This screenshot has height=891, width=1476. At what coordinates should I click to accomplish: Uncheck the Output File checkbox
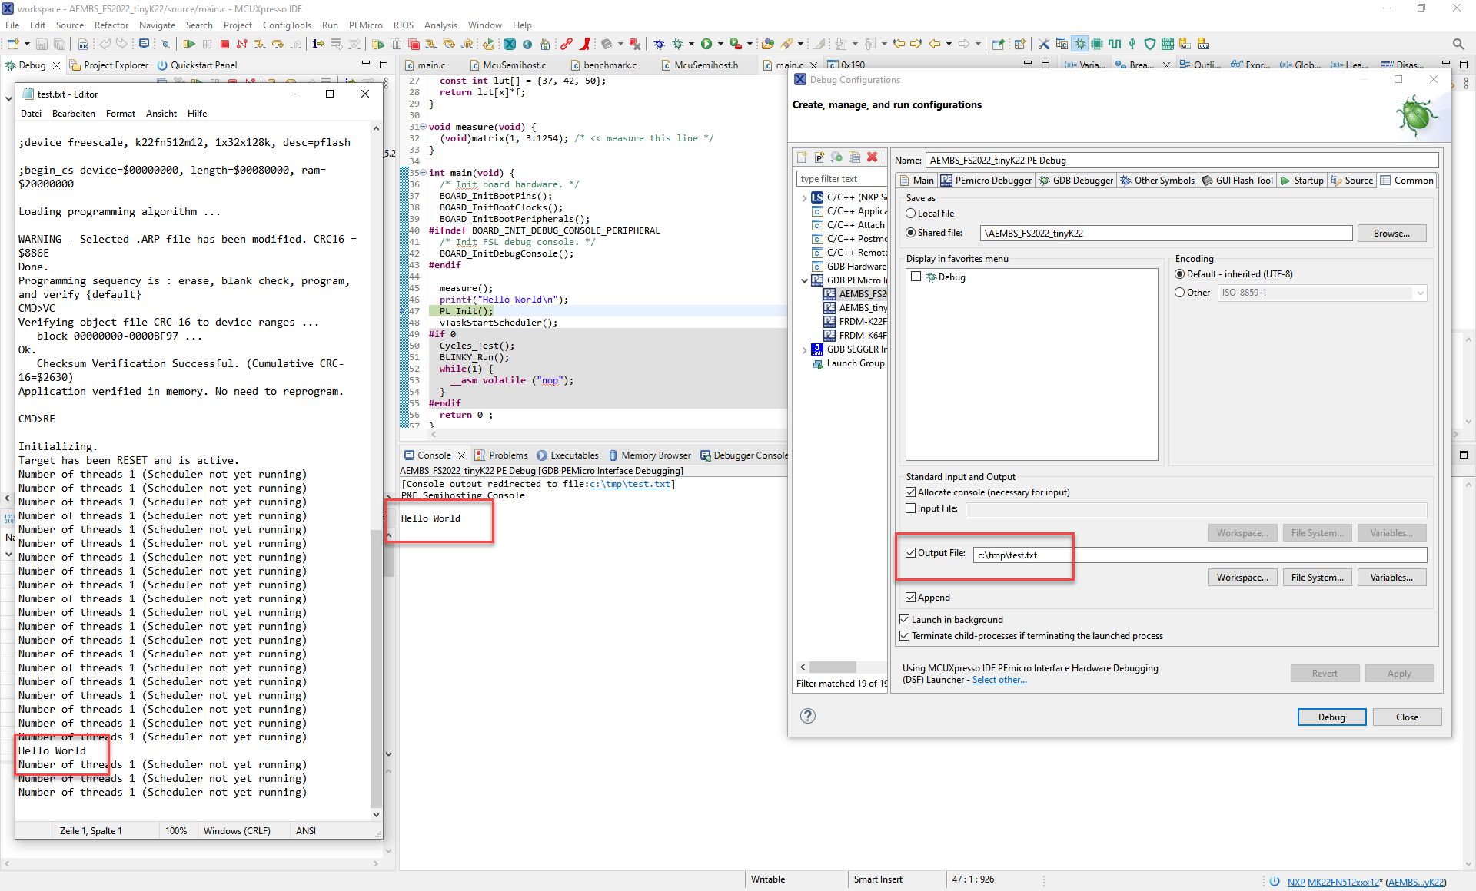tap(911, 553)
